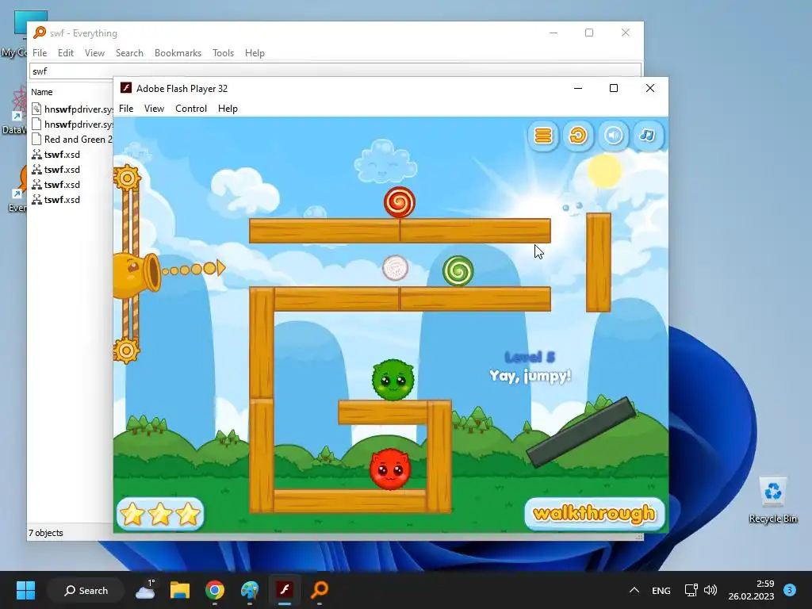The image size is (812, 609).
Task: Open the Flash Player View menu
Action: coord(154,108)
